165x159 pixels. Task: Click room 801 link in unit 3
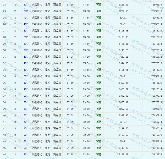[25, 70]
